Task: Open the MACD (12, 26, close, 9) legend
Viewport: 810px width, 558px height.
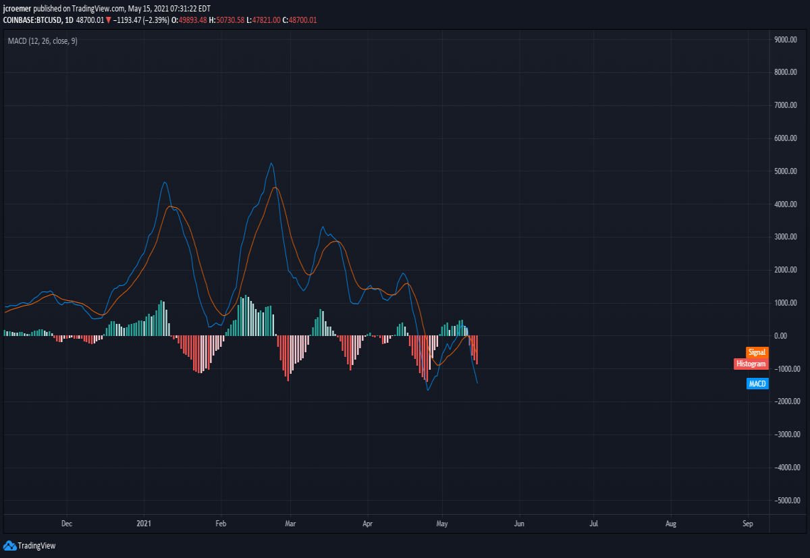Action: click(x=42, y=41)
